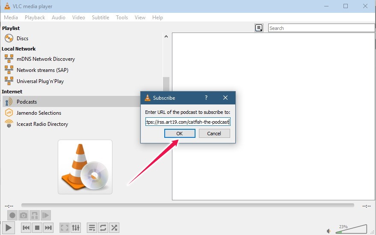Click the playlist Search field
376x235 pixels.
[x=321, y=28]
